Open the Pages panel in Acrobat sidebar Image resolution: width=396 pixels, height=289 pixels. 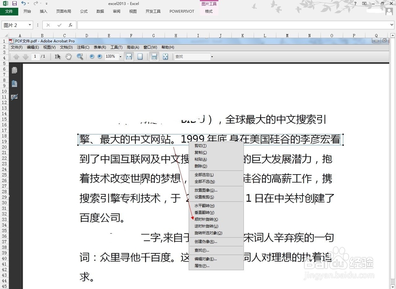coord(14,70)
